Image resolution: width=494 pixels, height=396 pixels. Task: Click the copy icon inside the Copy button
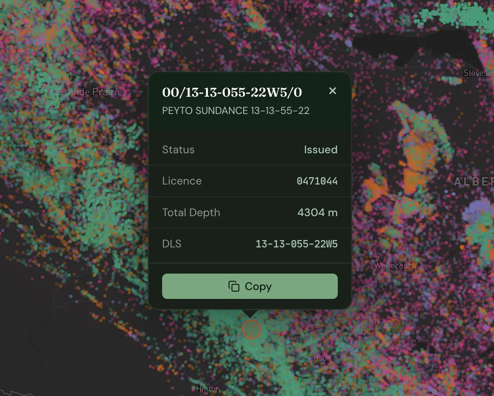234,286
